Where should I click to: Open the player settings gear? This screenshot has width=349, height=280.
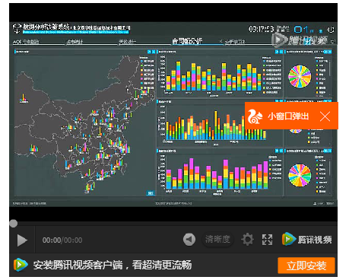pos(247,240)
